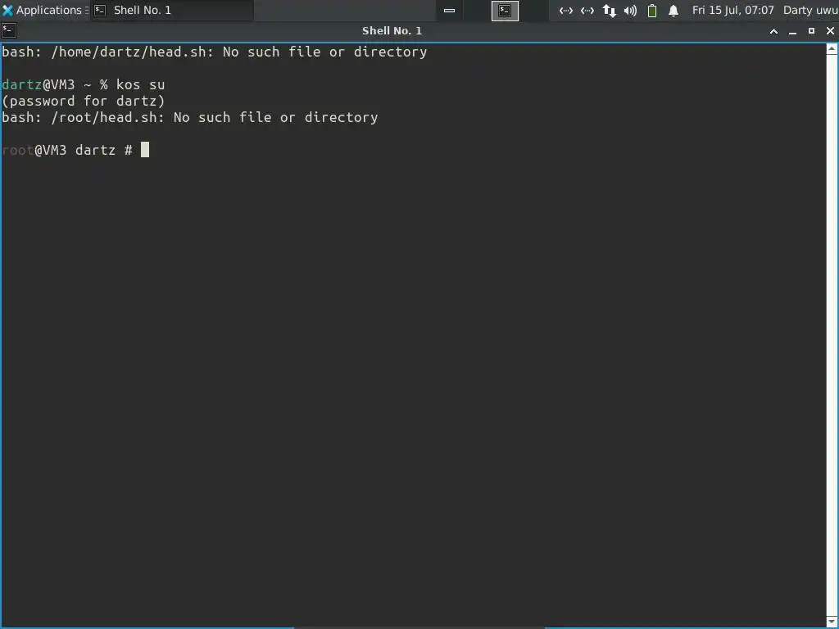Click the Shell No. 1 window title
This screenshot has width=839, height=629.
click(392, 30)
